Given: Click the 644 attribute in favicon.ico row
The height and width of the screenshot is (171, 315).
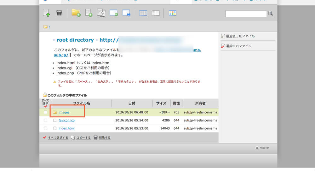Looking at the screenshot, I should (x=176, y=120).
